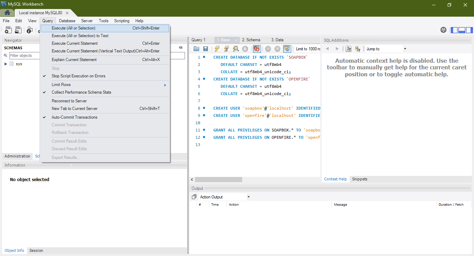Open the Context Help tab
This screenshot has width=474, height=256.
pyautogui.click(x=336, y=179)
